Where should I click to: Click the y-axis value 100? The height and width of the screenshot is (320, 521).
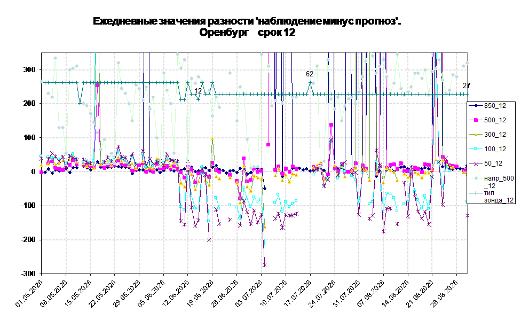(29, 137)
